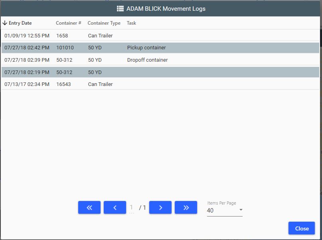The image size is (322, 240).
Task: Select entry dated 07/13/17 02:34 PM
Action: [160, 84]
